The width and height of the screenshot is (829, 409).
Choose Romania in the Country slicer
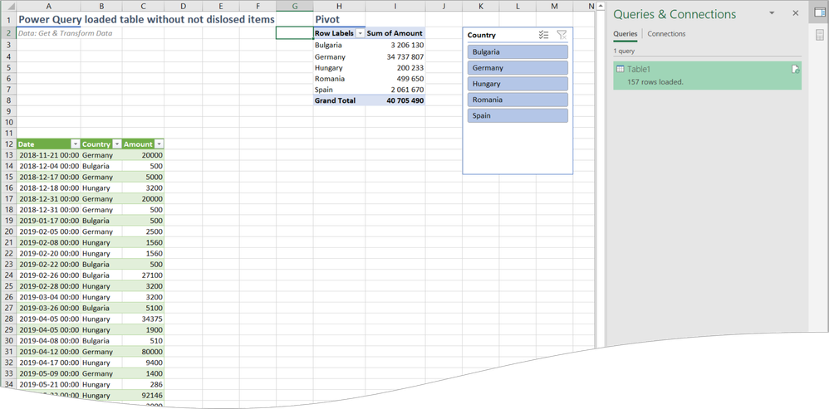[518, 100]
